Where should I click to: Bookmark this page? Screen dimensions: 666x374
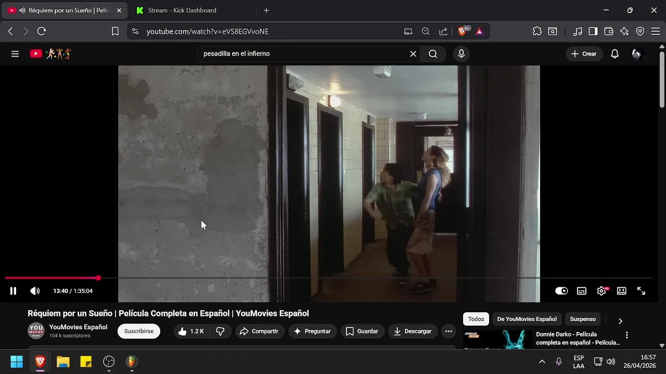[115, 31]
